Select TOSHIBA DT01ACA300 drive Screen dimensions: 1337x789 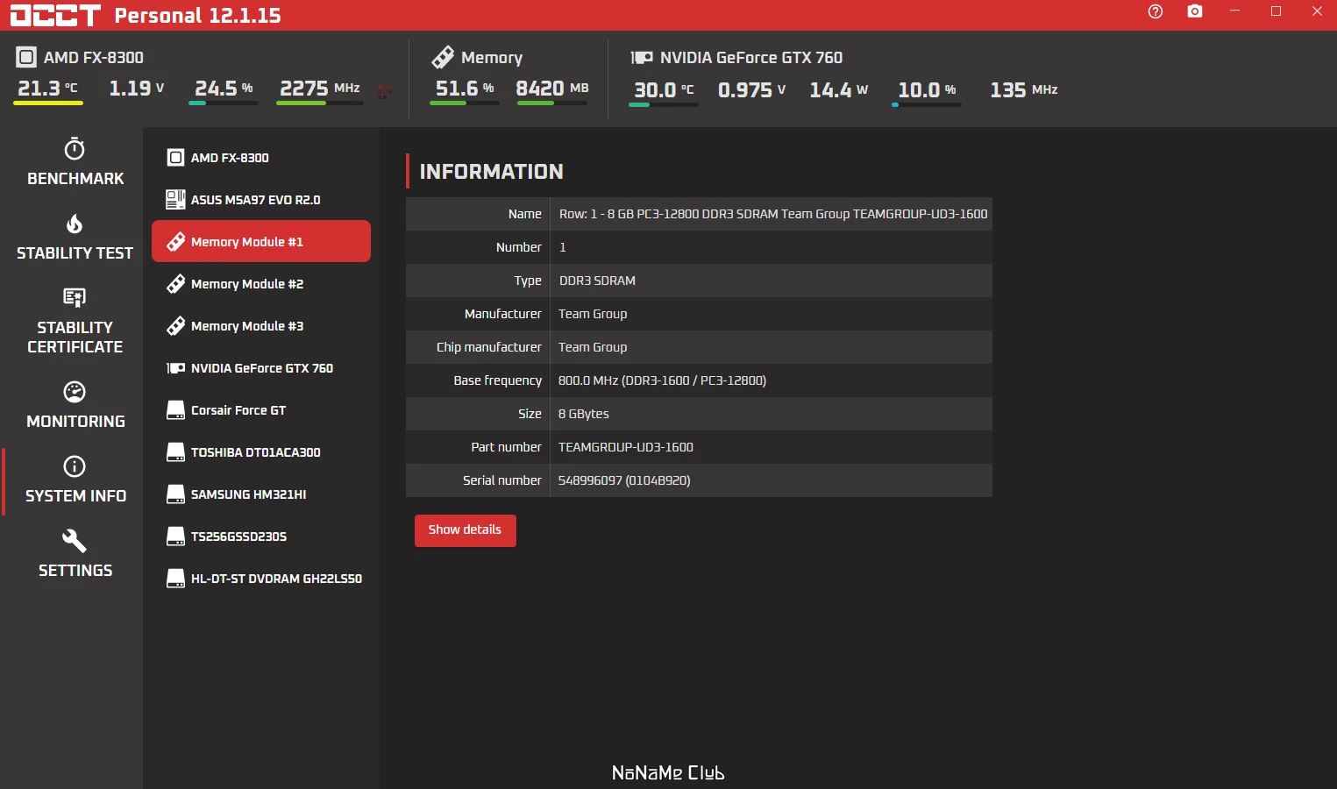click(x=261, y=452)
